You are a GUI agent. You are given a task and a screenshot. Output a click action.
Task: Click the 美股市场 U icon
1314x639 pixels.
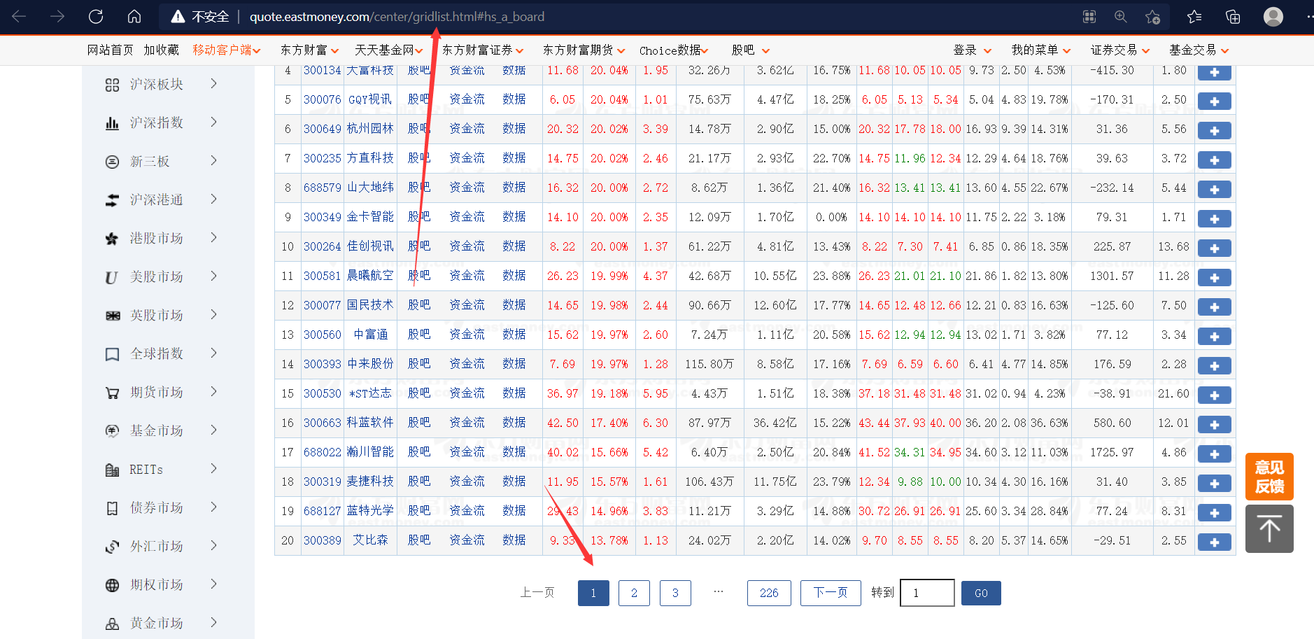pyautogui.click(x=112, y=277)
